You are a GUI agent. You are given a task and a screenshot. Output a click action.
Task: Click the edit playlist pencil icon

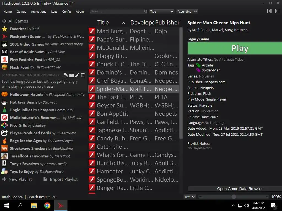tap(77, 75)
